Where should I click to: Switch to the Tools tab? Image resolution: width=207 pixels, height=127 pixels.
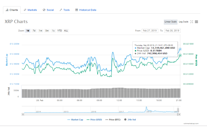point(65,10)
